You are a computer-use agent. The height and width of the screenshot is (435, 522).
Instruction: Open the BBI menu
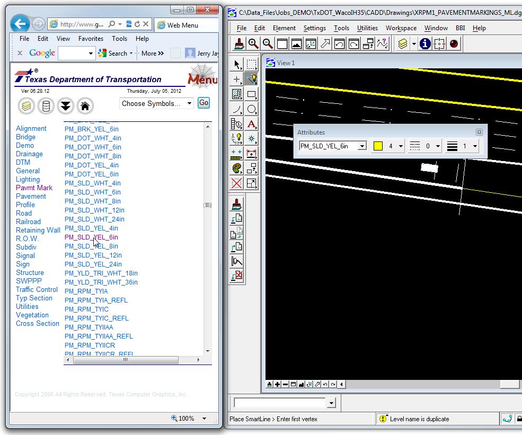pos(460,28)
